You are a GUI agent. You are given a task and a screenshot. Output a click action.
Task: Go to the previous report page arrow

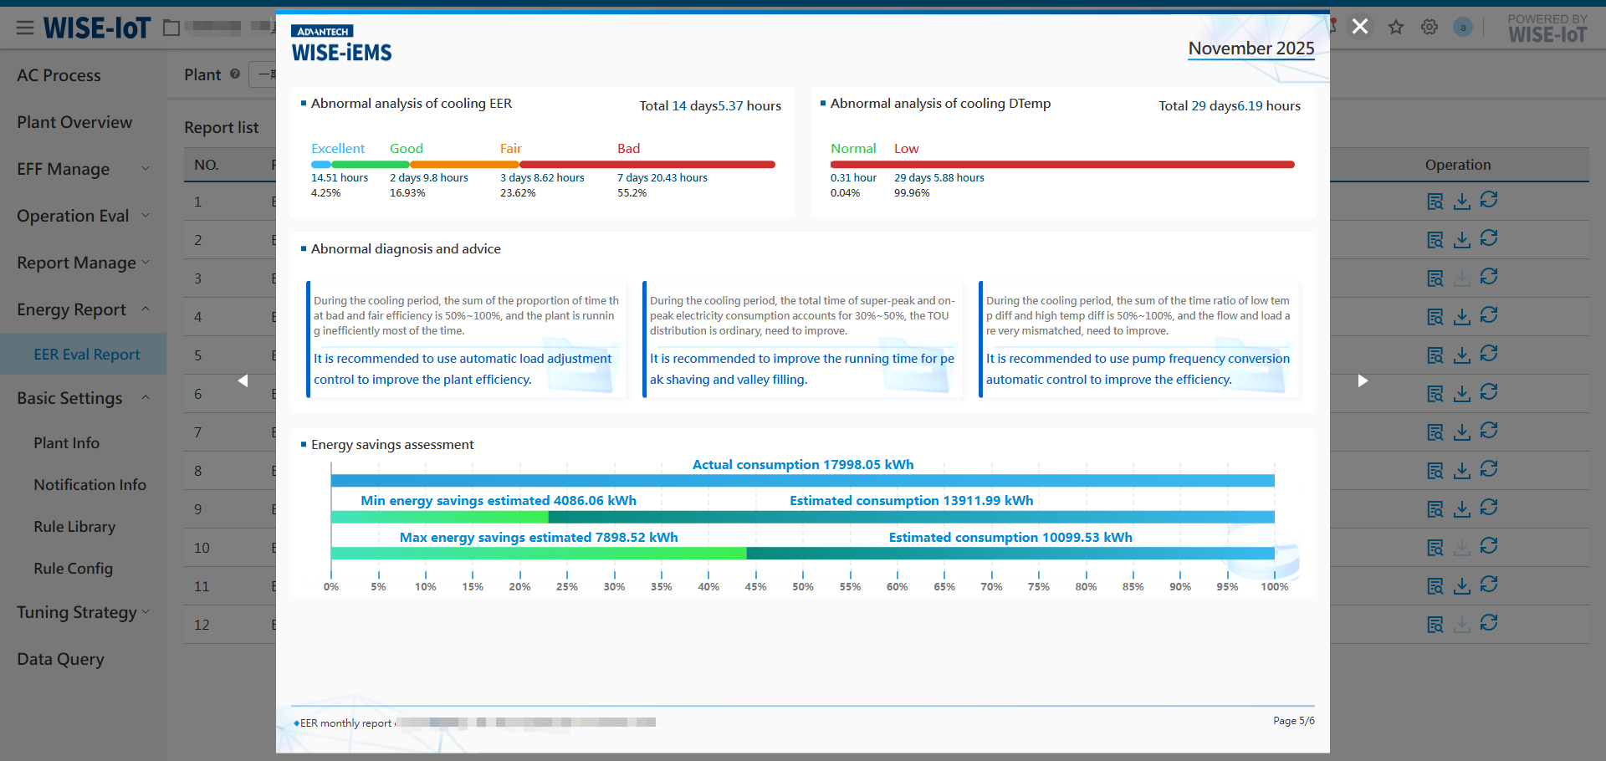243,381
